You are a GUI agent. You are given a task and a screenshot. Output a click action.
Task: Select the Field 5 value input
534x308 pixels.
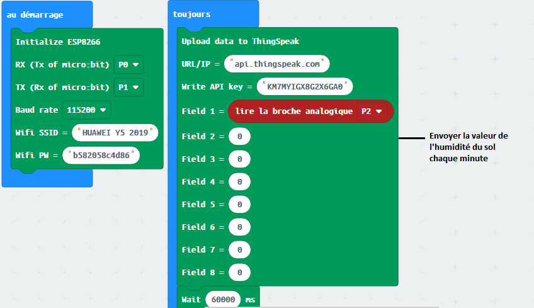(x=240, y=205)
